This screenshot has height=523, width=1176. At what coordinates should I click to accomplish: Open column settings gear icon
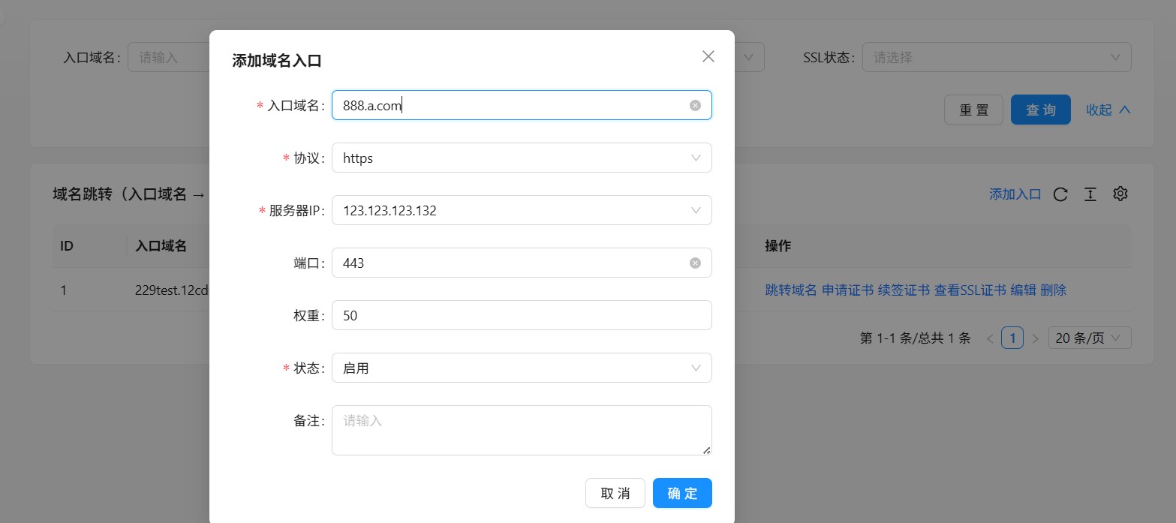(1120, 194)
